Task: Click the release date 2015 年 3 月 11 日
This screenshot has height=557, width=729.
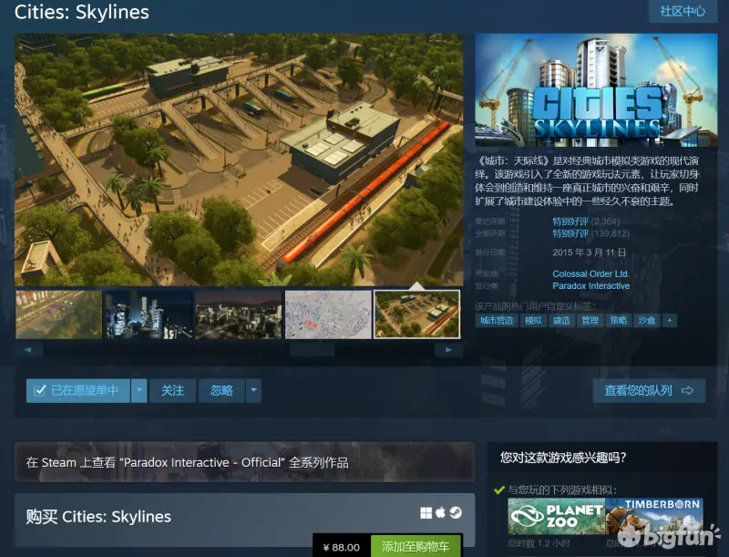Action: pyautogui.click(x=589, y=253)
